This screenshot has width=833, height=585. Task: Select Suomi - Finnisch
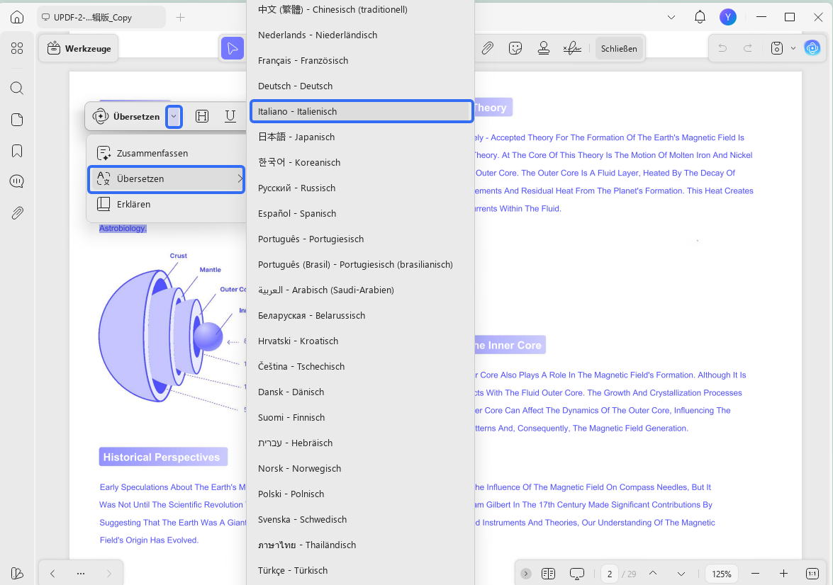point(361,417)
